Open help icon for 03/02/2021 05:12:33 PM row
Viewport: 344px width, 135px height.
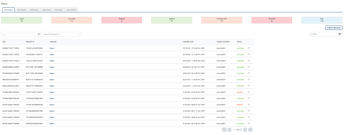tap(249, 73)
